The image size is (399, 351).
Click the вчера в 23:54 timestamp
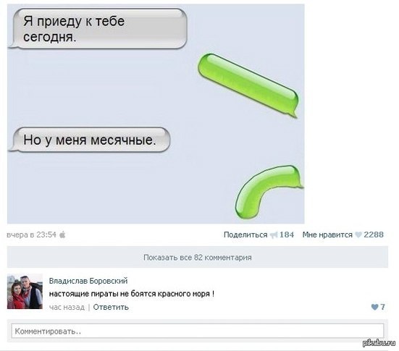tap(32, 234)
